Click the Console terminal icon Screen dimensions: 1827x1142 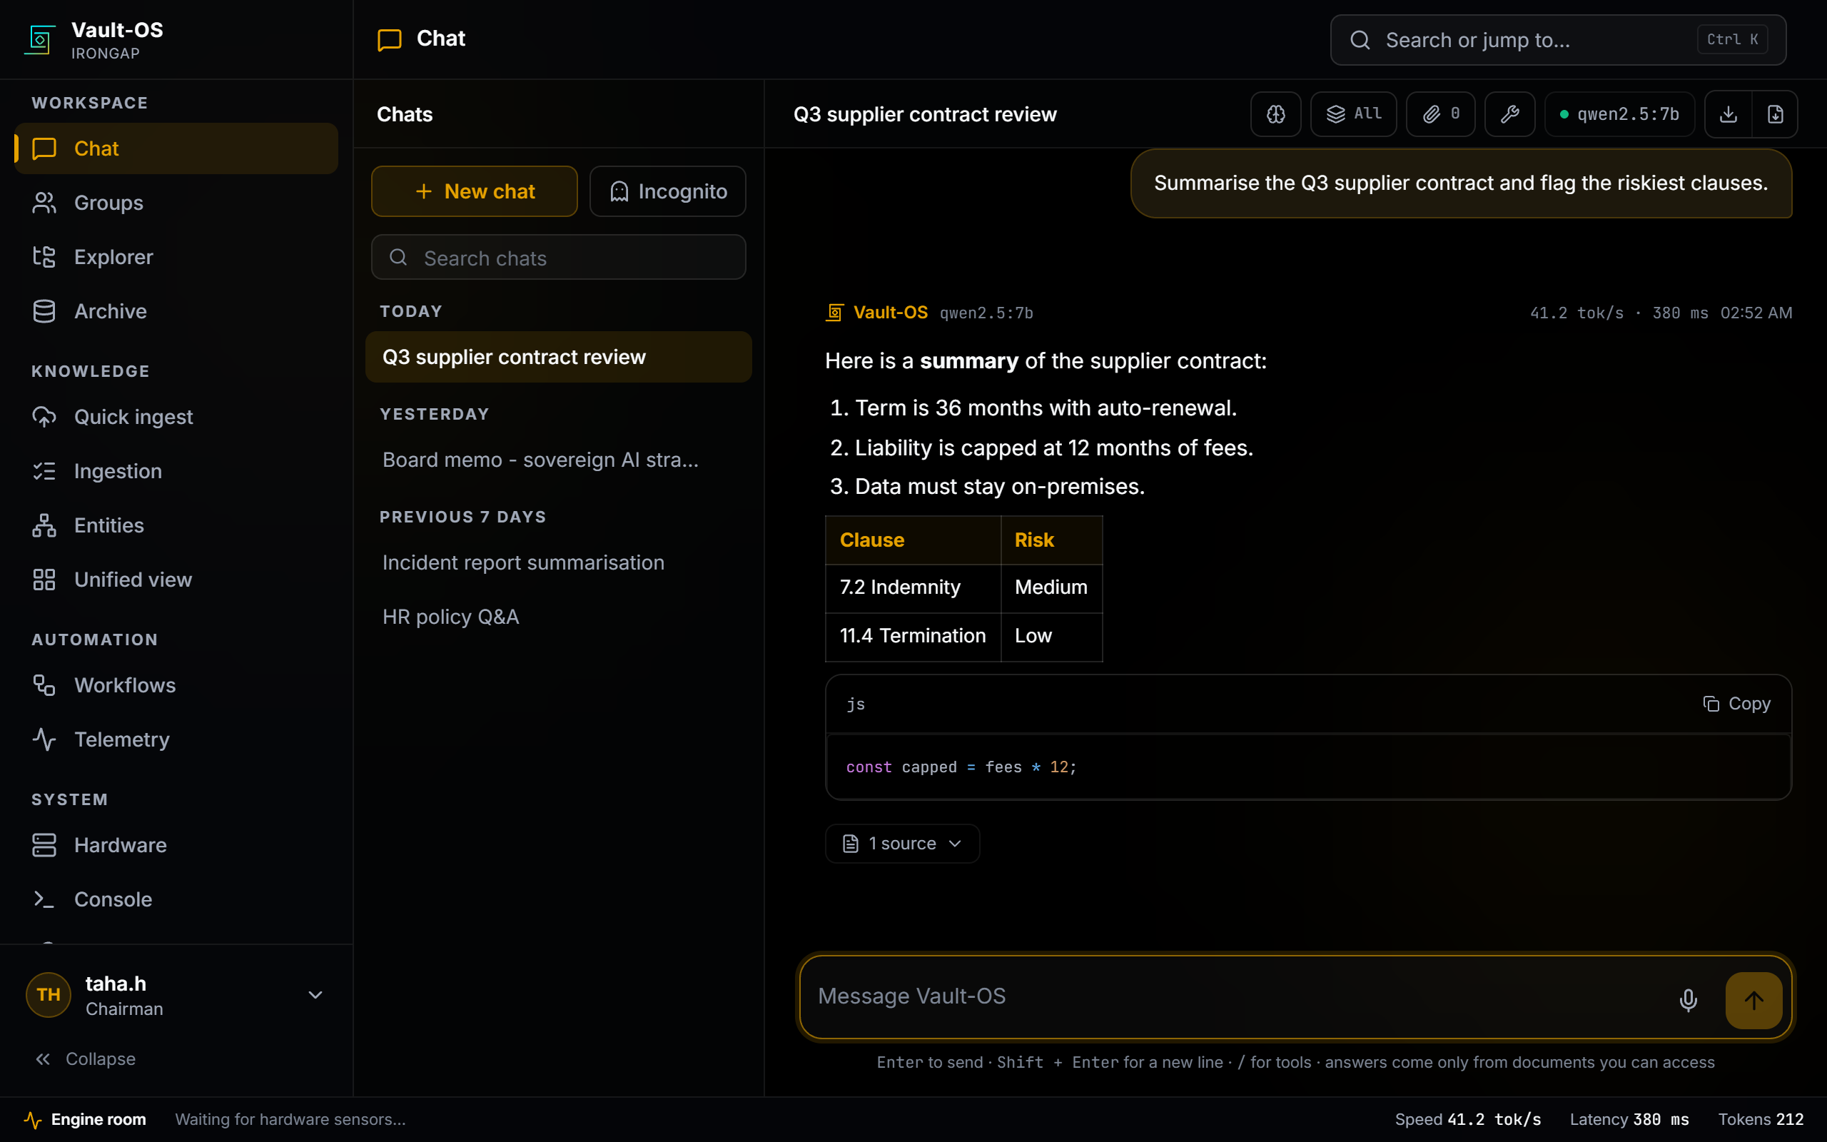[x=44, y=899]
